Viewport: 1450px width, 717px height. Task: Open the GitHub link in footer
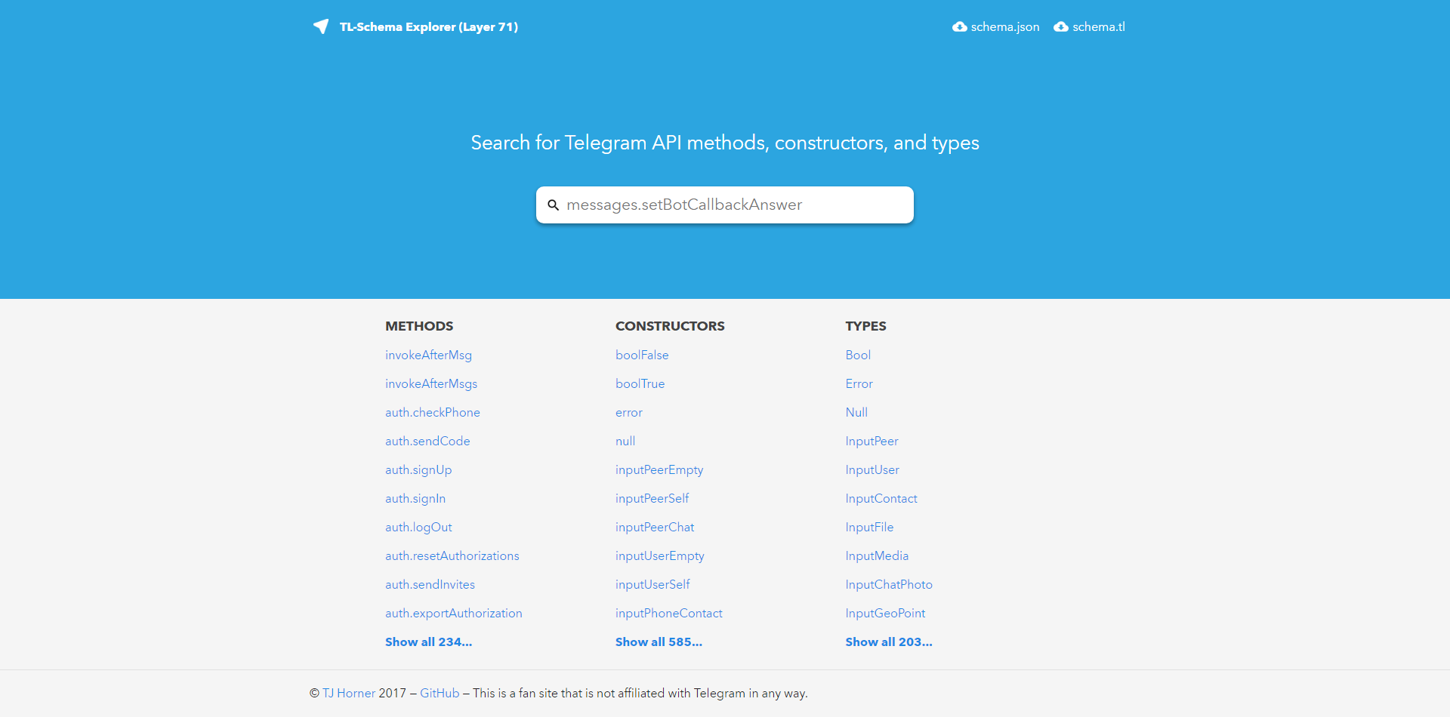440,693
